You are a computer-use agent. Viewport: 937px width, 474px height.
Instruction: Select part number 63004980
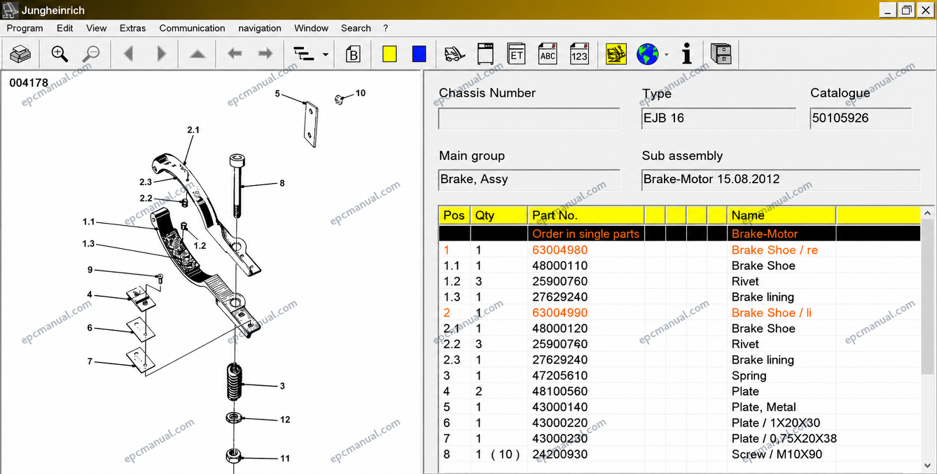pyautogui.click(x=560, y=250)
